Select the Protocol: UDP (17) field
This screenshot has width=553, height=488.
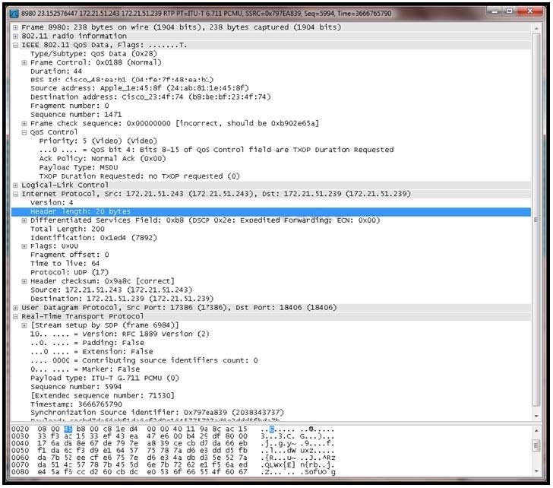point(69,273)
